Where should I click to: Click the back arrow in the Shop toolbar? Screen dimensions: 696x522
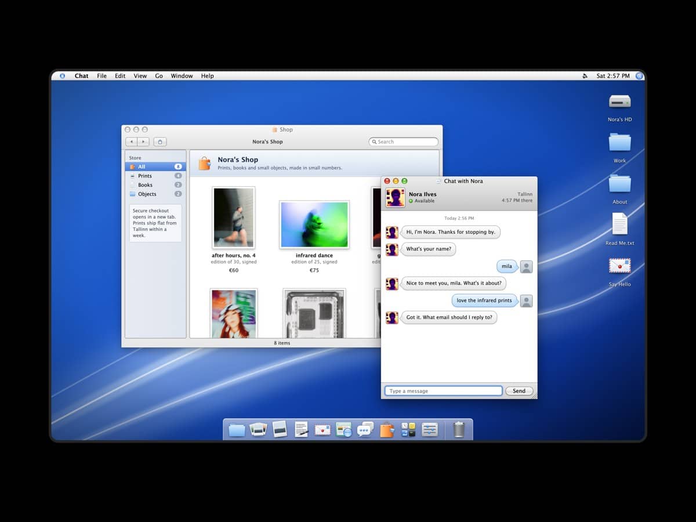pos(132,142)
